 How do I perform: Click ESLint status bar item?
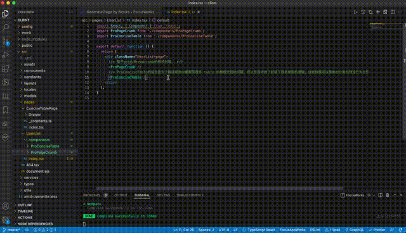(x=315, y=230)
